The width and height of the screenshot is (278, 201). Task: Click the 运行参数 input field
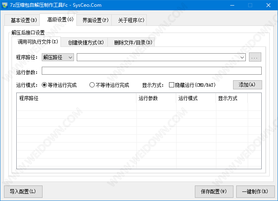[x=152, y=71]
